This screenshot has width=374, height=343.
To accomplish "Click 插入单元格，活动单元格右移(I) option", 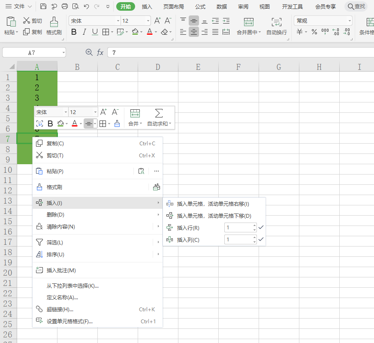I will click(214, 204).
